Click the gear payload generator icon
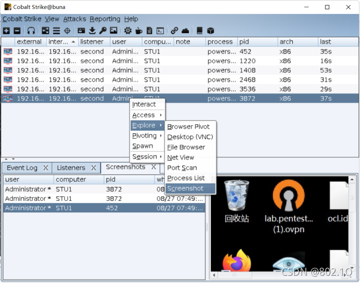 (128, 31)
